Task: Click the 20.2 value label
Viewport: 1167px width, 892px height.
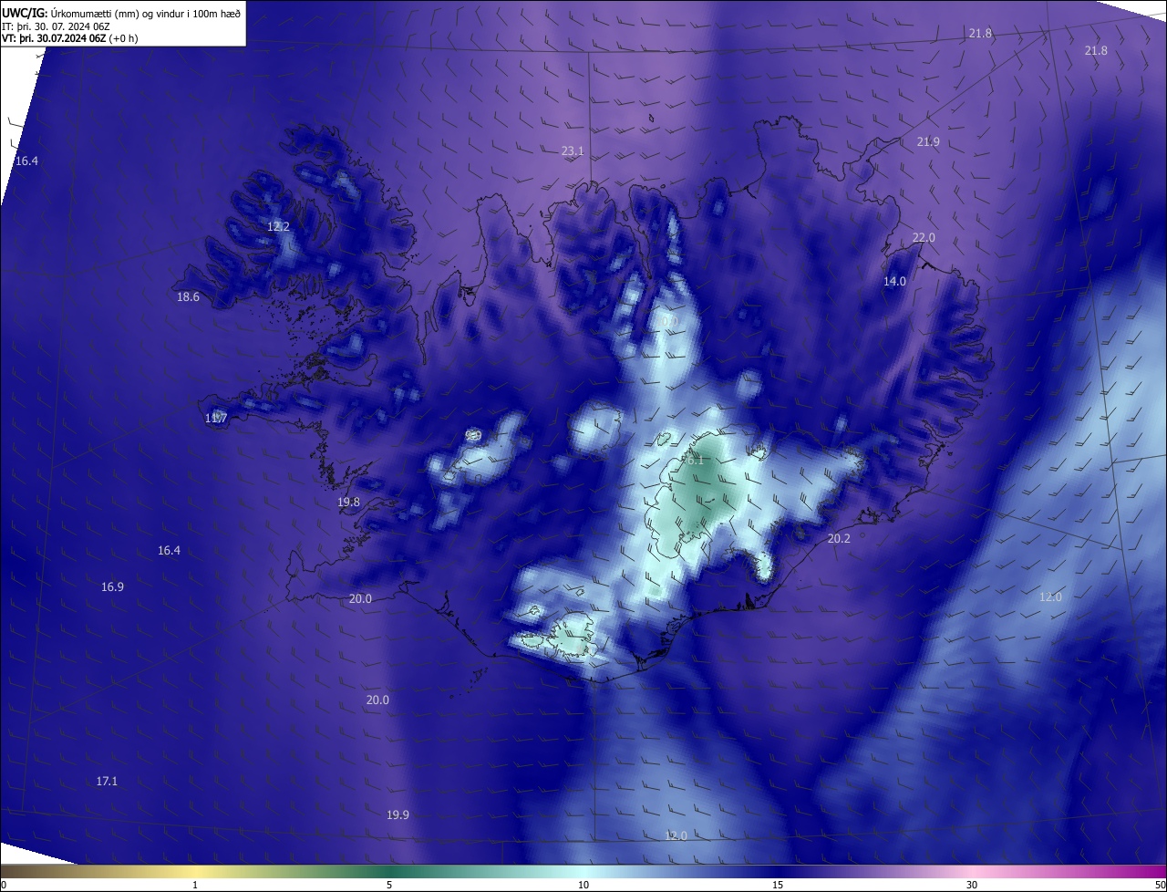Action: coord(839,539)
